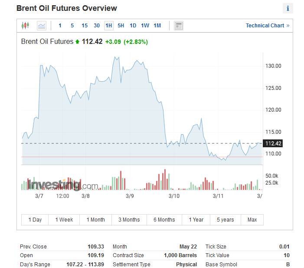The width and height of the screenshot is (304, 268).
Task: Show the 1 Week range
Action: pos(64,220)
